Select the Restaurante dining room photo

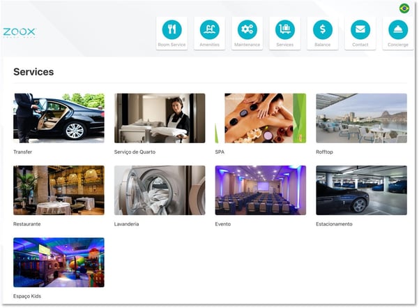[59, 190]
